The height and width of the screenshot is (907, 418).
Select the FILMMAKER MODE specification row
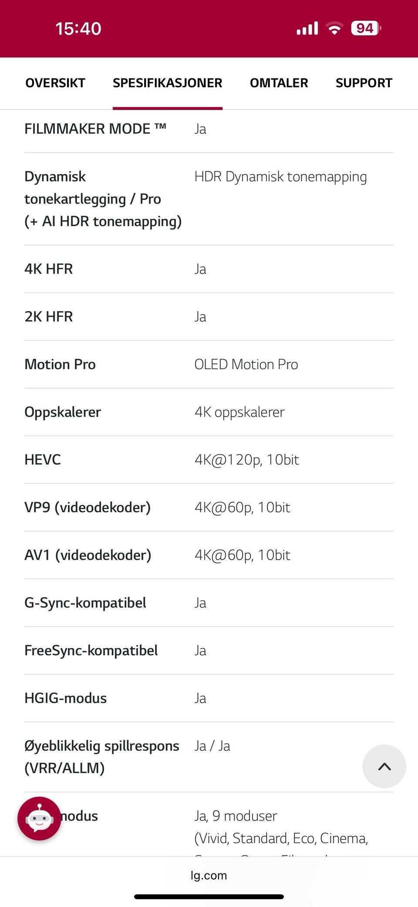tap(209, 129)
